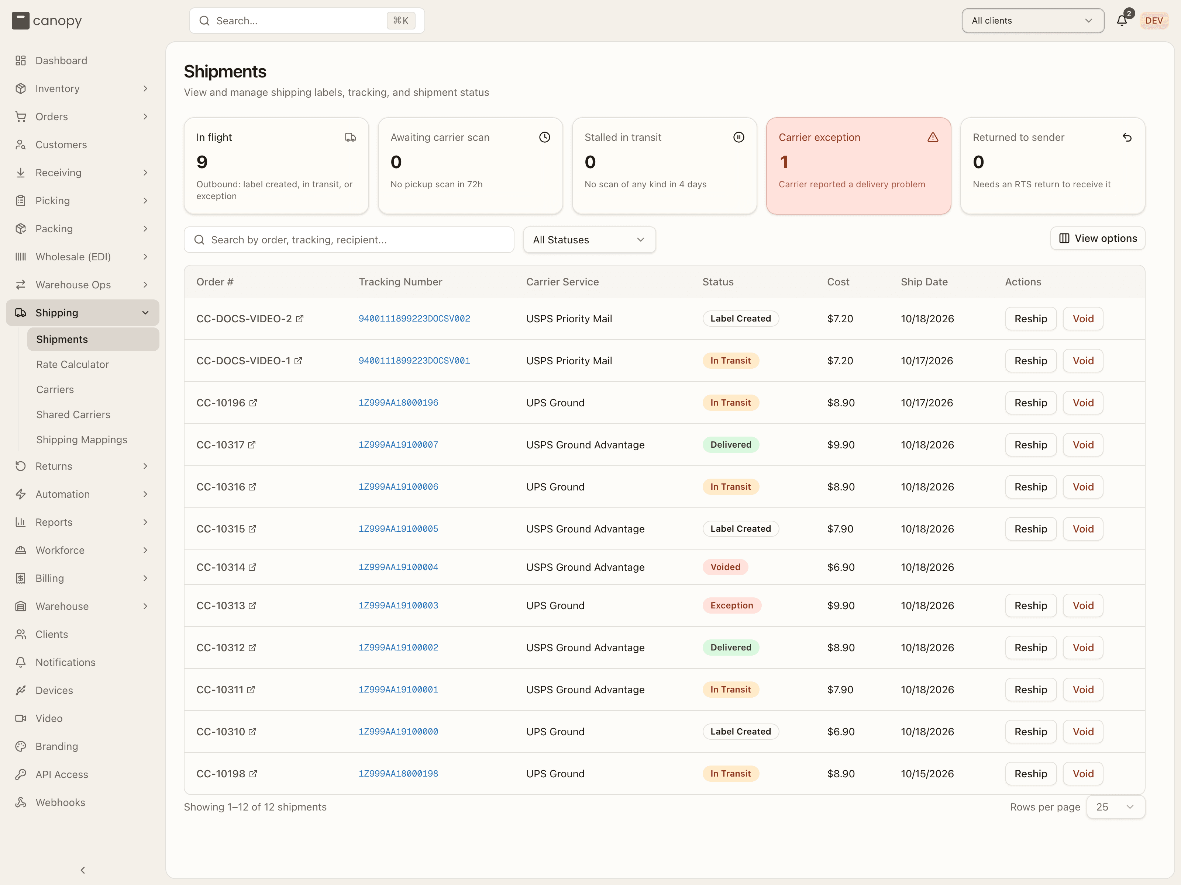The width and height of the screenshot is (1181, 885).
Task: Click the Carrier exception warning triangle icon
Action: coord(933,137)
